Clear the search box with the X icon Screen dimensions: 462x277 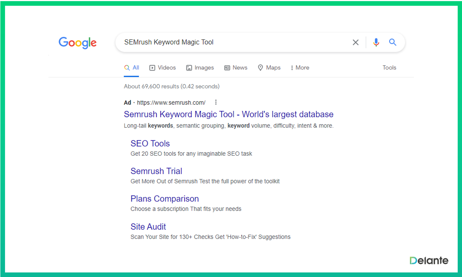tap(356, 42)
